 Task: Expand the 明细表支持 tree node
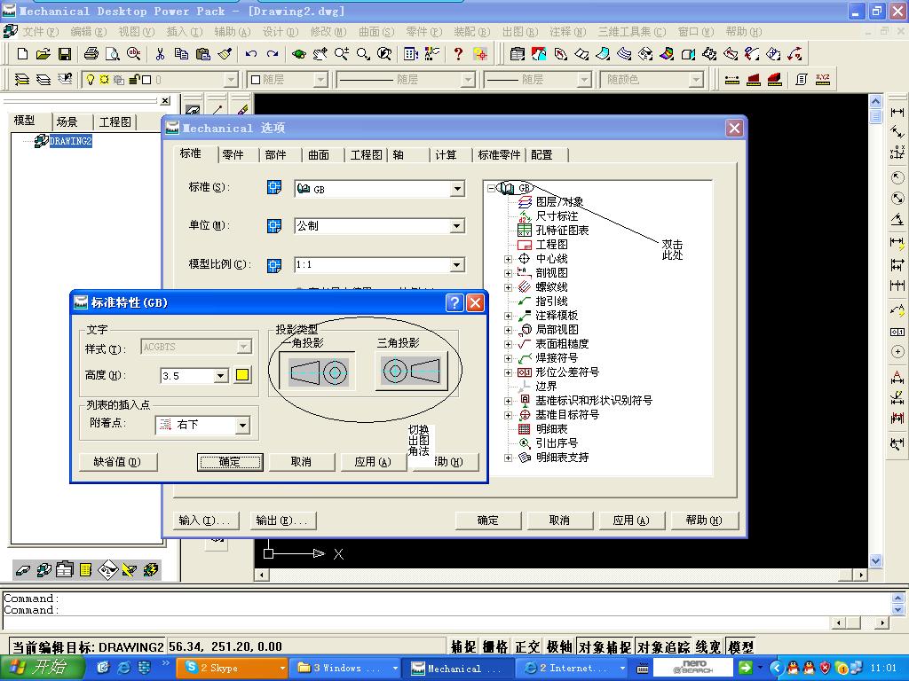tap(508, 458)
